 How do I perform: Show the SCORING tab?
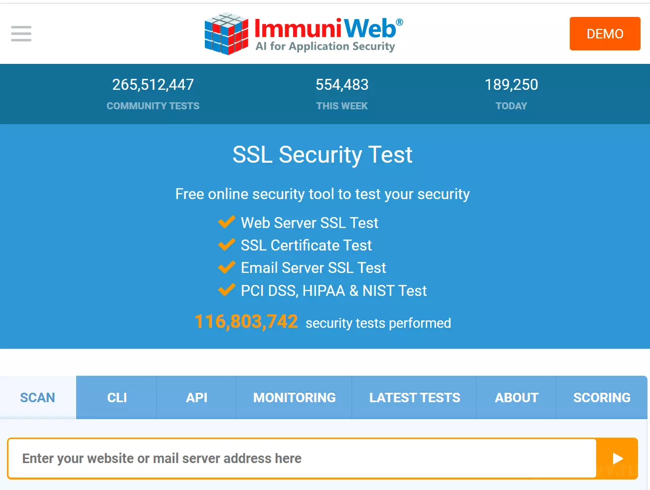click(602, 398)
